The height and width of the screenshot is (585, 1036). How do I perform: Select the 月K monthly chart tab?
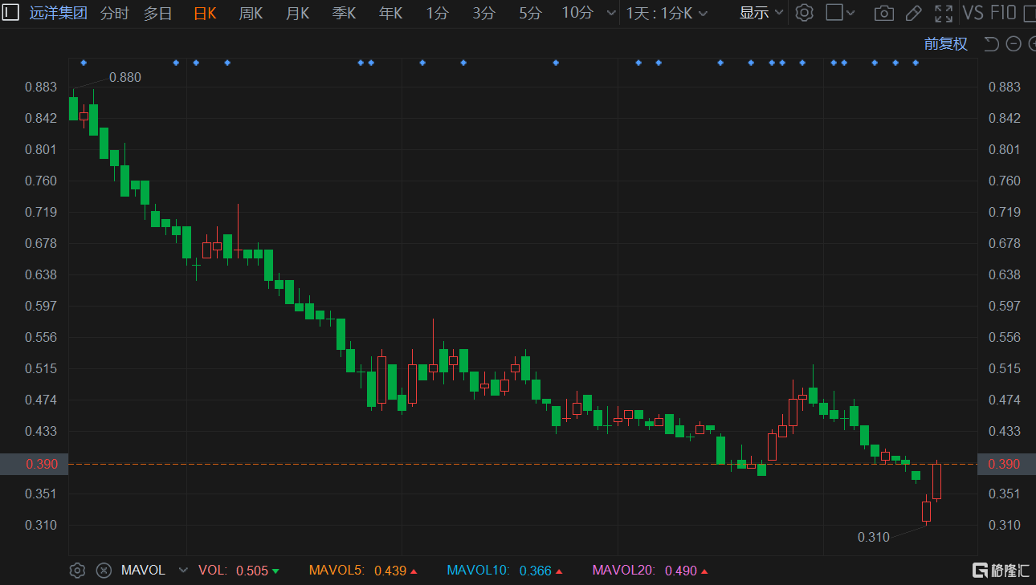[297, 13]
